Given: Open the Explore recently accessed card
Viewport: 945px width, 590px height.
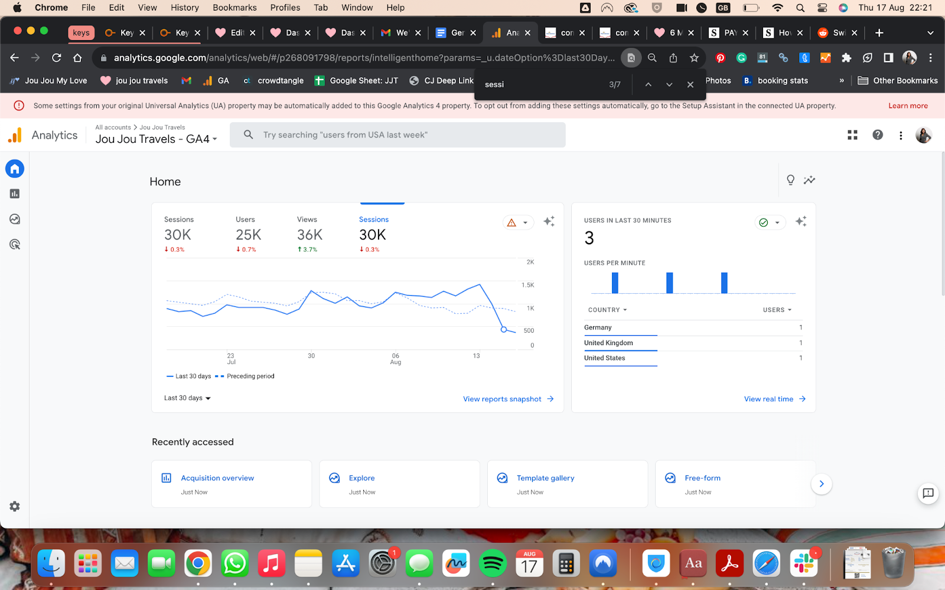Looking at the screenshot, I should tap(399, 484).
